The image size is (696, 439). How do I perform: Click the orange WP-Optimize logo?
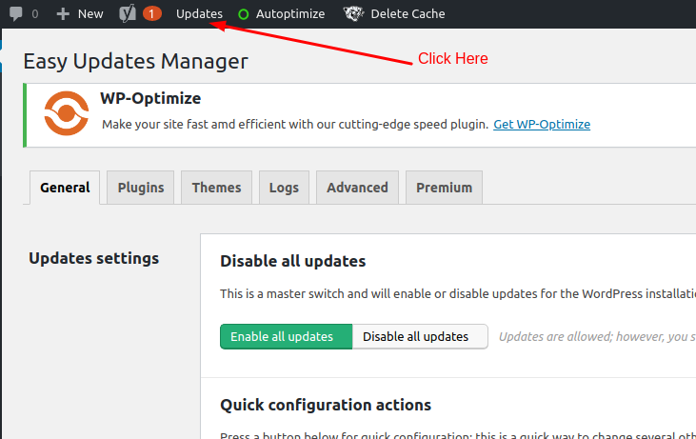pyautogui.click(x=66, y=113)
